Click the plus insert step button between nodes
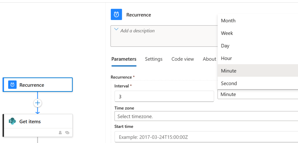The width and height of the screenshot is (298, 143). [x=38, y=103]
